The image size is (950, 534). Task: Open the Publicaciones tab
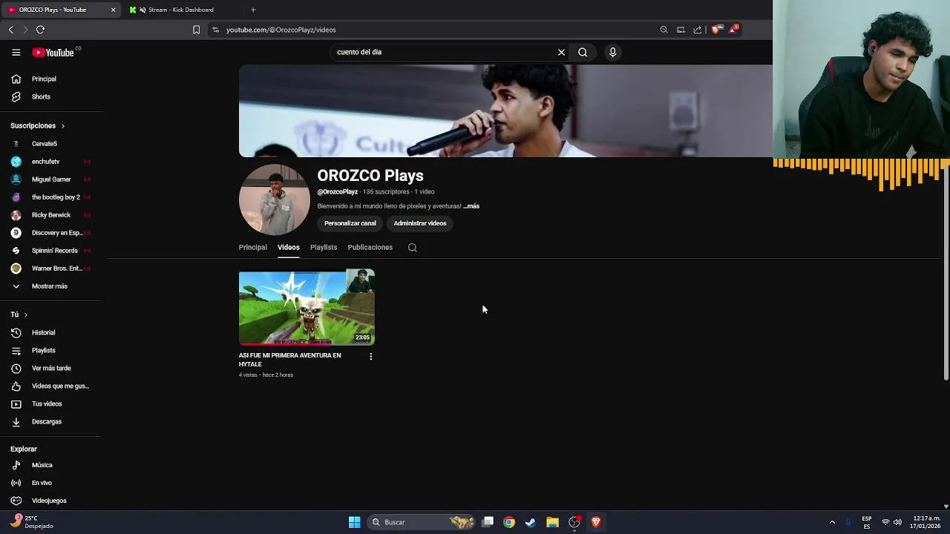[x=370, y=248]
